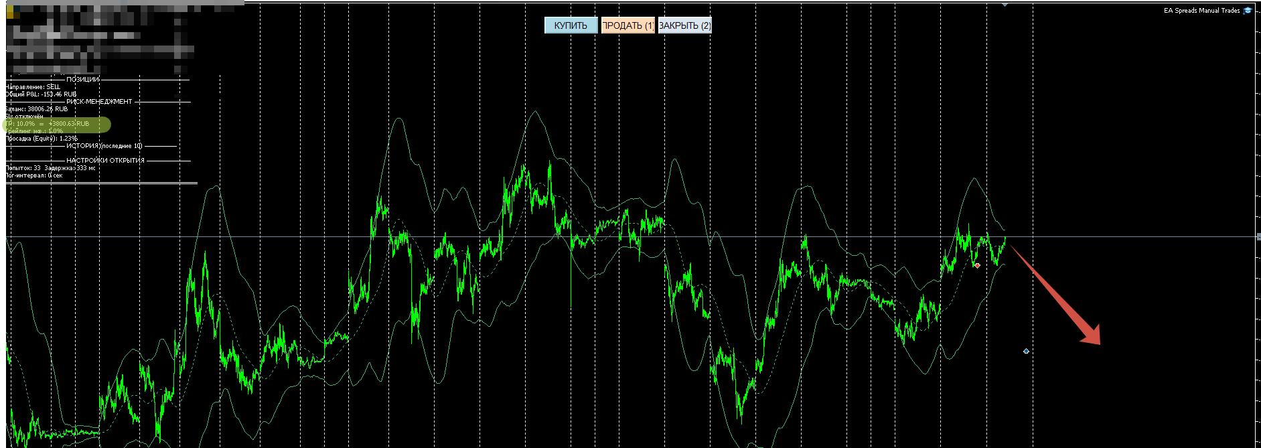Click the price line handle on the right scale
This screenshot has width=1261, height=448.
(1258, 236)
